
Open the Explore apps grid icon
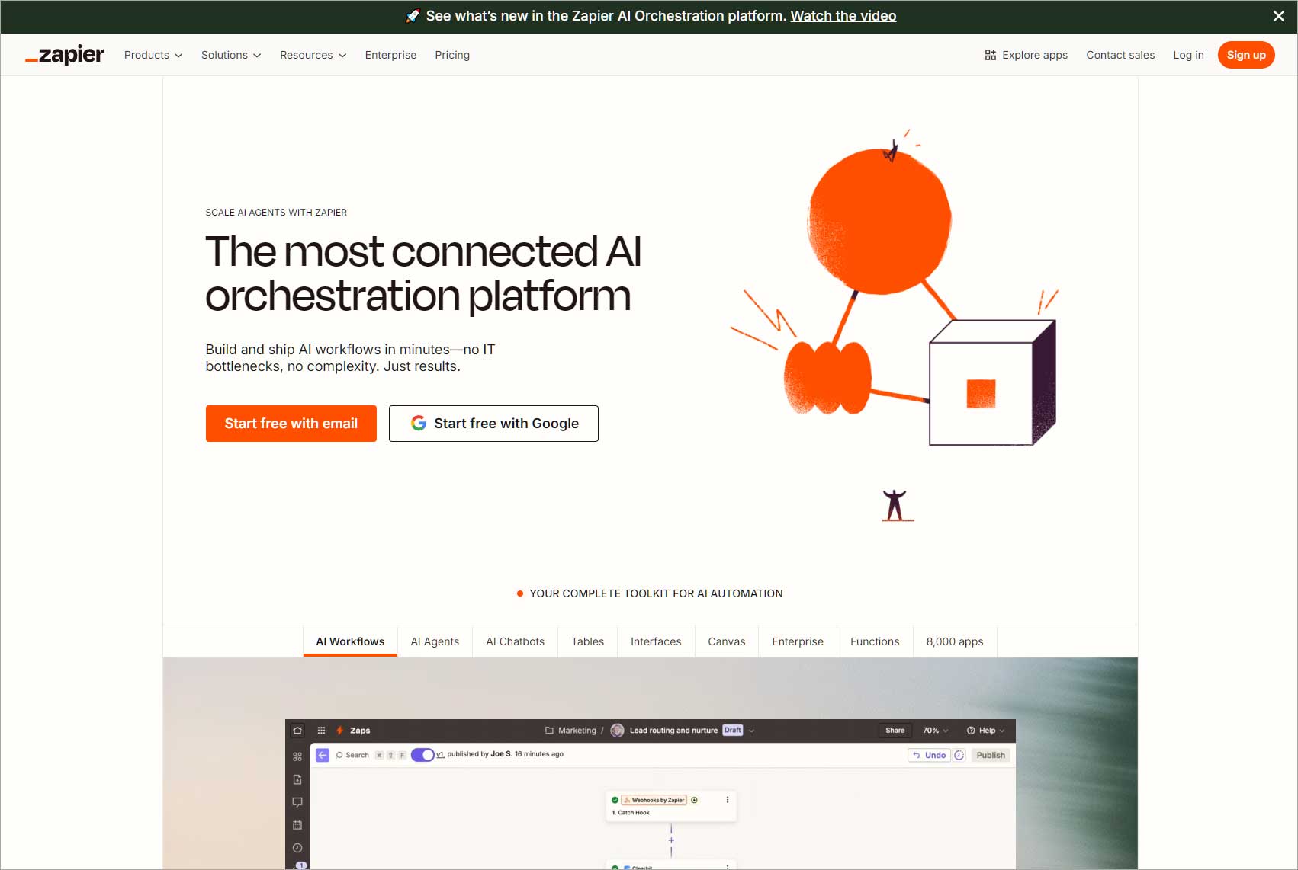990,55
